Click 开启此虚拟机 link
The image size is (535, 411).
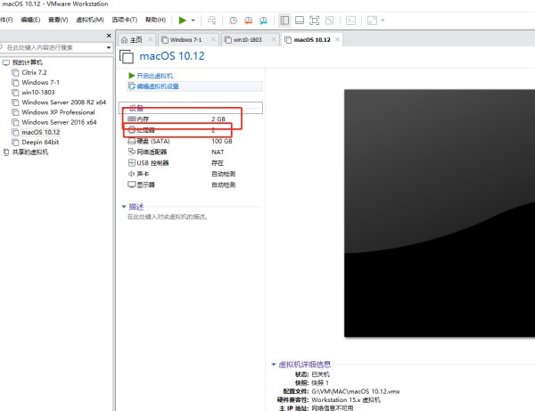tap(154, 76)
